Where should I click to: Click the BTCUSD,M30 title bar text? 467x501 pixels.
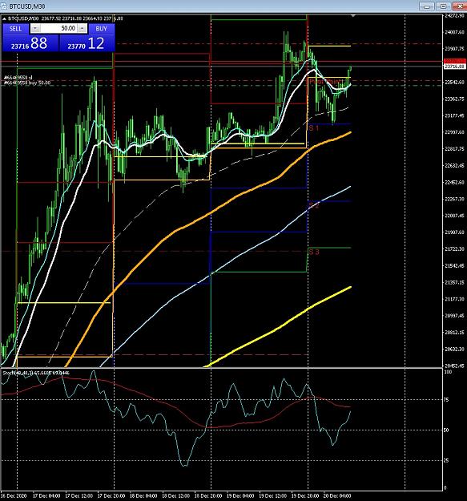pos(27,6)
